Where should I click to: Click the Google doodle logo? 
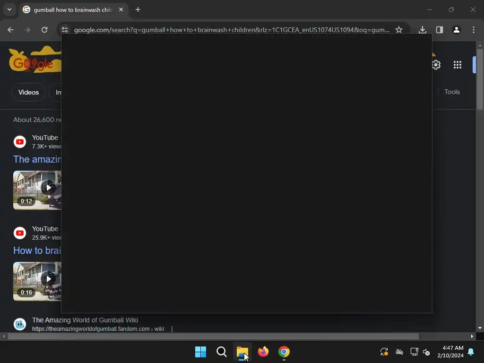tap(35, 60)
